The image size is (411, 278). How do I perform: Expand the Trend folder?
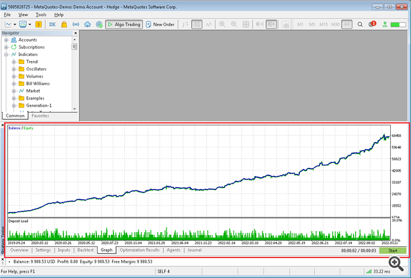pos(14,62)
